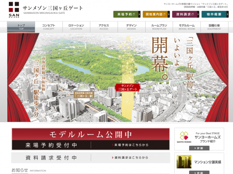Click the SAN MAISON logo
233x174 pixels.
tap(14, 10)
